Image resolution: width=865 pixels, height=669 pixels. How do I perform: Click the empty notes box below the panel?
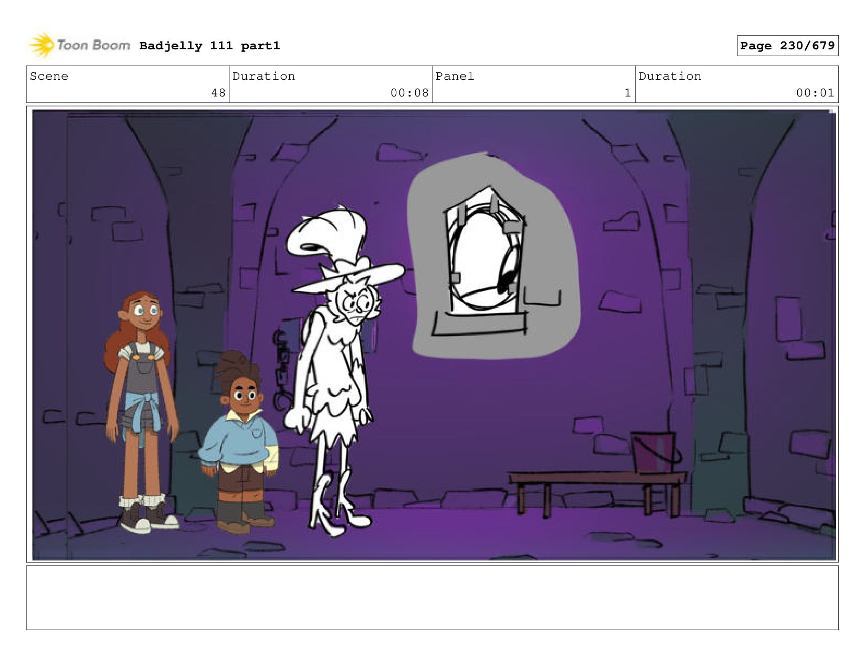click(432, 598)
